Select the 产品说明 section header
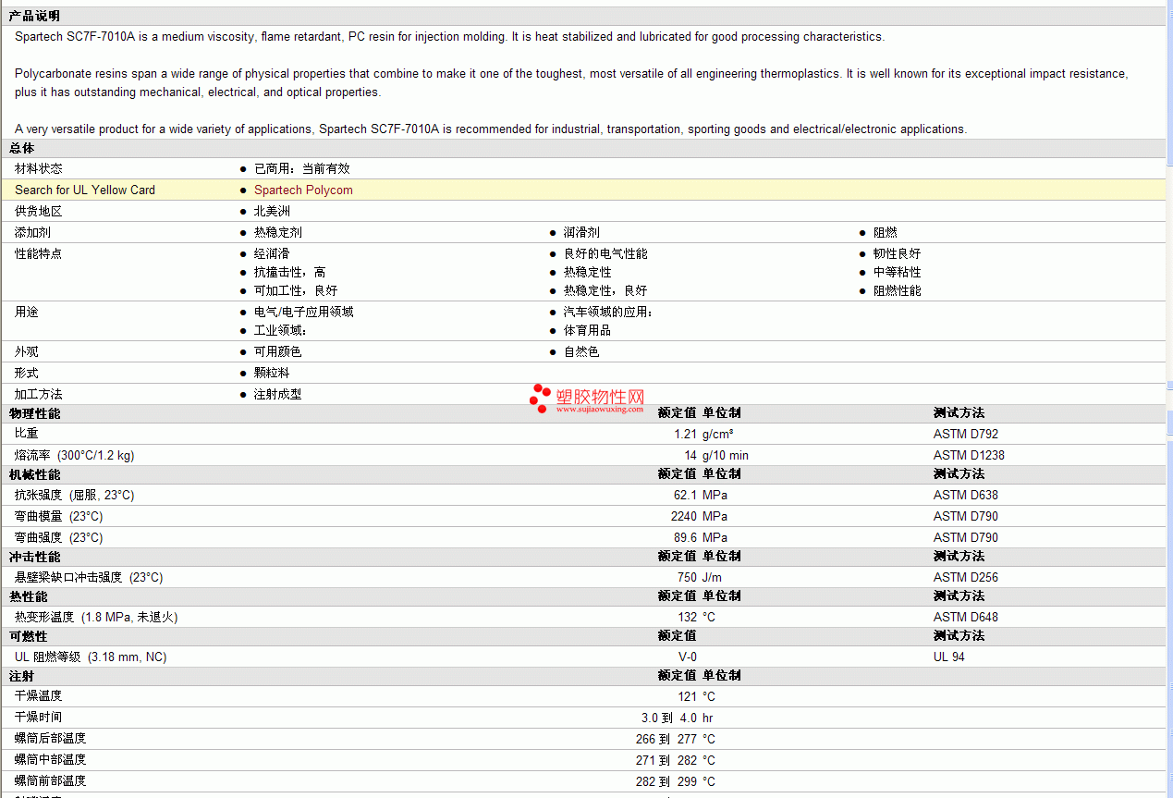The height and width of the screenshot is (798, 1173). pos(34,16)
